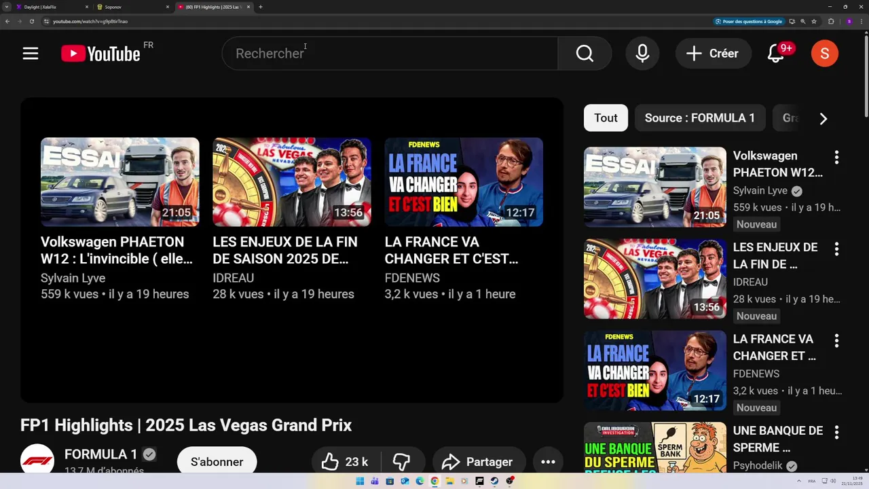
Task: Like the video with thumbs up
Action: 346,462
